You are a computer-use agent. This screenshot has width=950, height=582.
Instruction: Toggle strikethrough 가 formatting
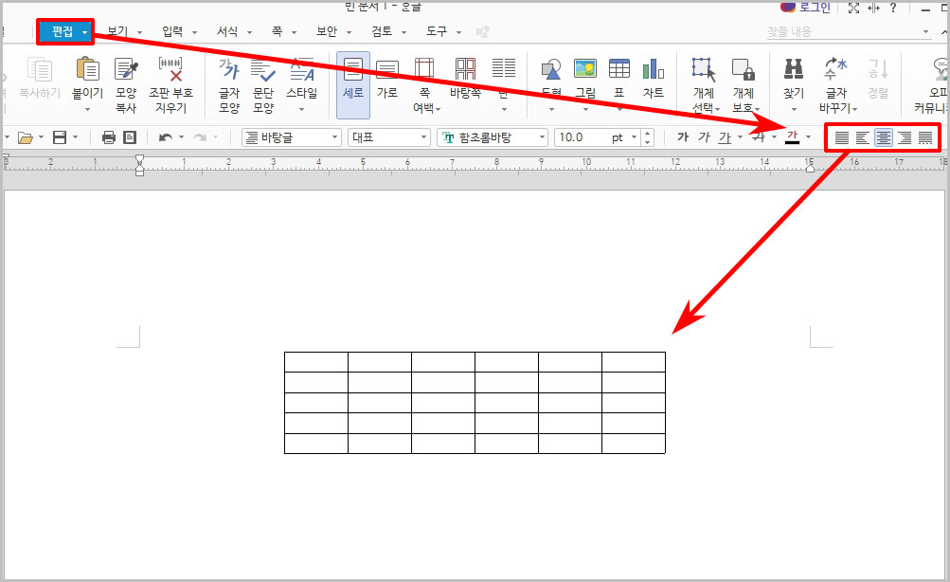[x=759, y=137]
